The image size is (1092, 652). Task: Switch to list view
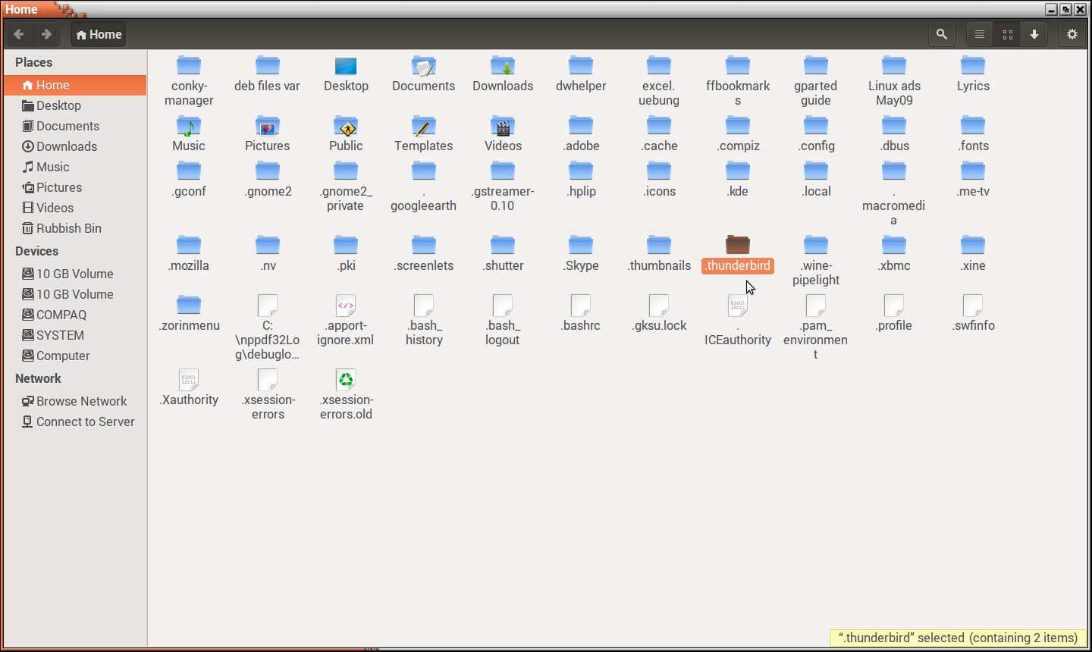coord(980,34)
